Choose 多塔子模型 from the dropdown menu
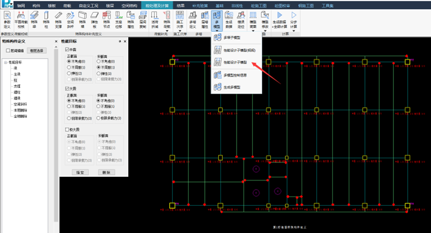 point(236,38)
